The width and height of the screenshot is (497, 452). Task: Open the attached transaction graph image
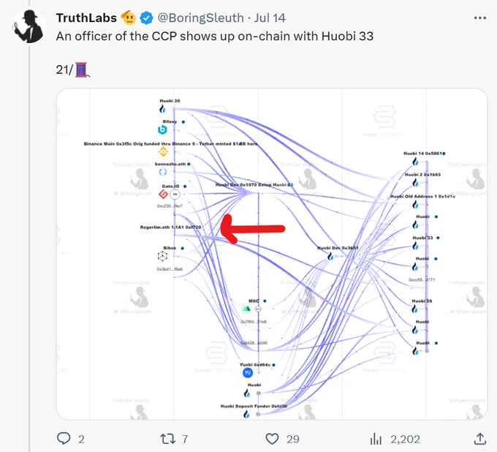pyautogui.click(x=272, y=254)
